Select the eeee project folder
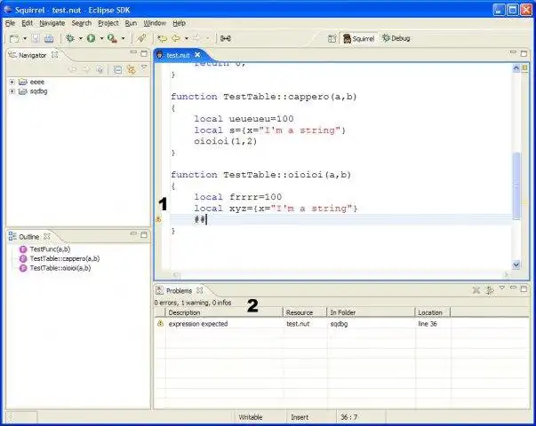The width and height of the screenshot is (536, 426). (31, 82)
